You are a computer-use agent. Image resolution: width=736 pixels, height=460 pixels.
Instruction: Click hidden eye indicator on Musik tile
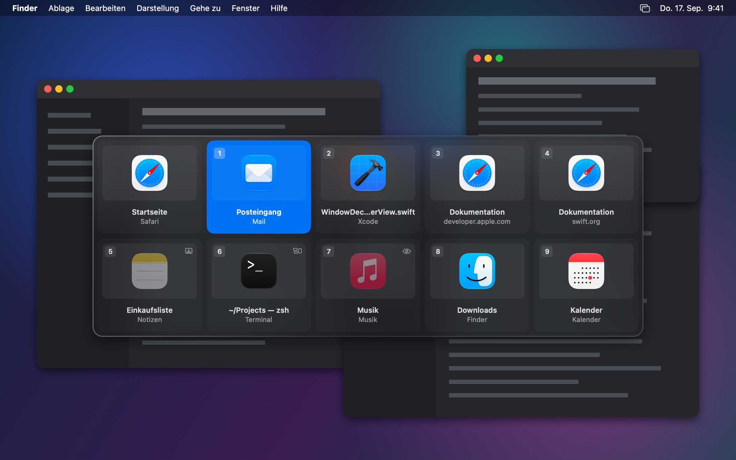407,251
